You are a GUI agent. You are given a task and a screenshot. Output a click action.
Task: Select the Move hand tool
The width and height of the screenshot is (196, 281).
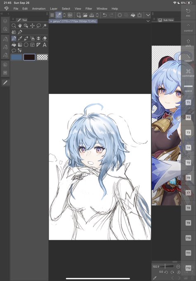pyautogui.click(x=20, y=26)
